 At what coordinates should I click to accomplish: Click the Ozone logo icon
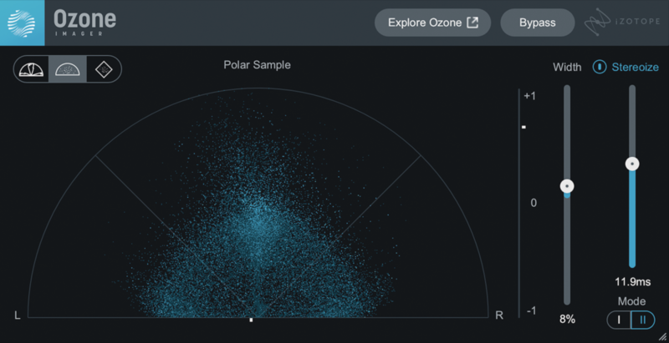(x=23, y=23)
